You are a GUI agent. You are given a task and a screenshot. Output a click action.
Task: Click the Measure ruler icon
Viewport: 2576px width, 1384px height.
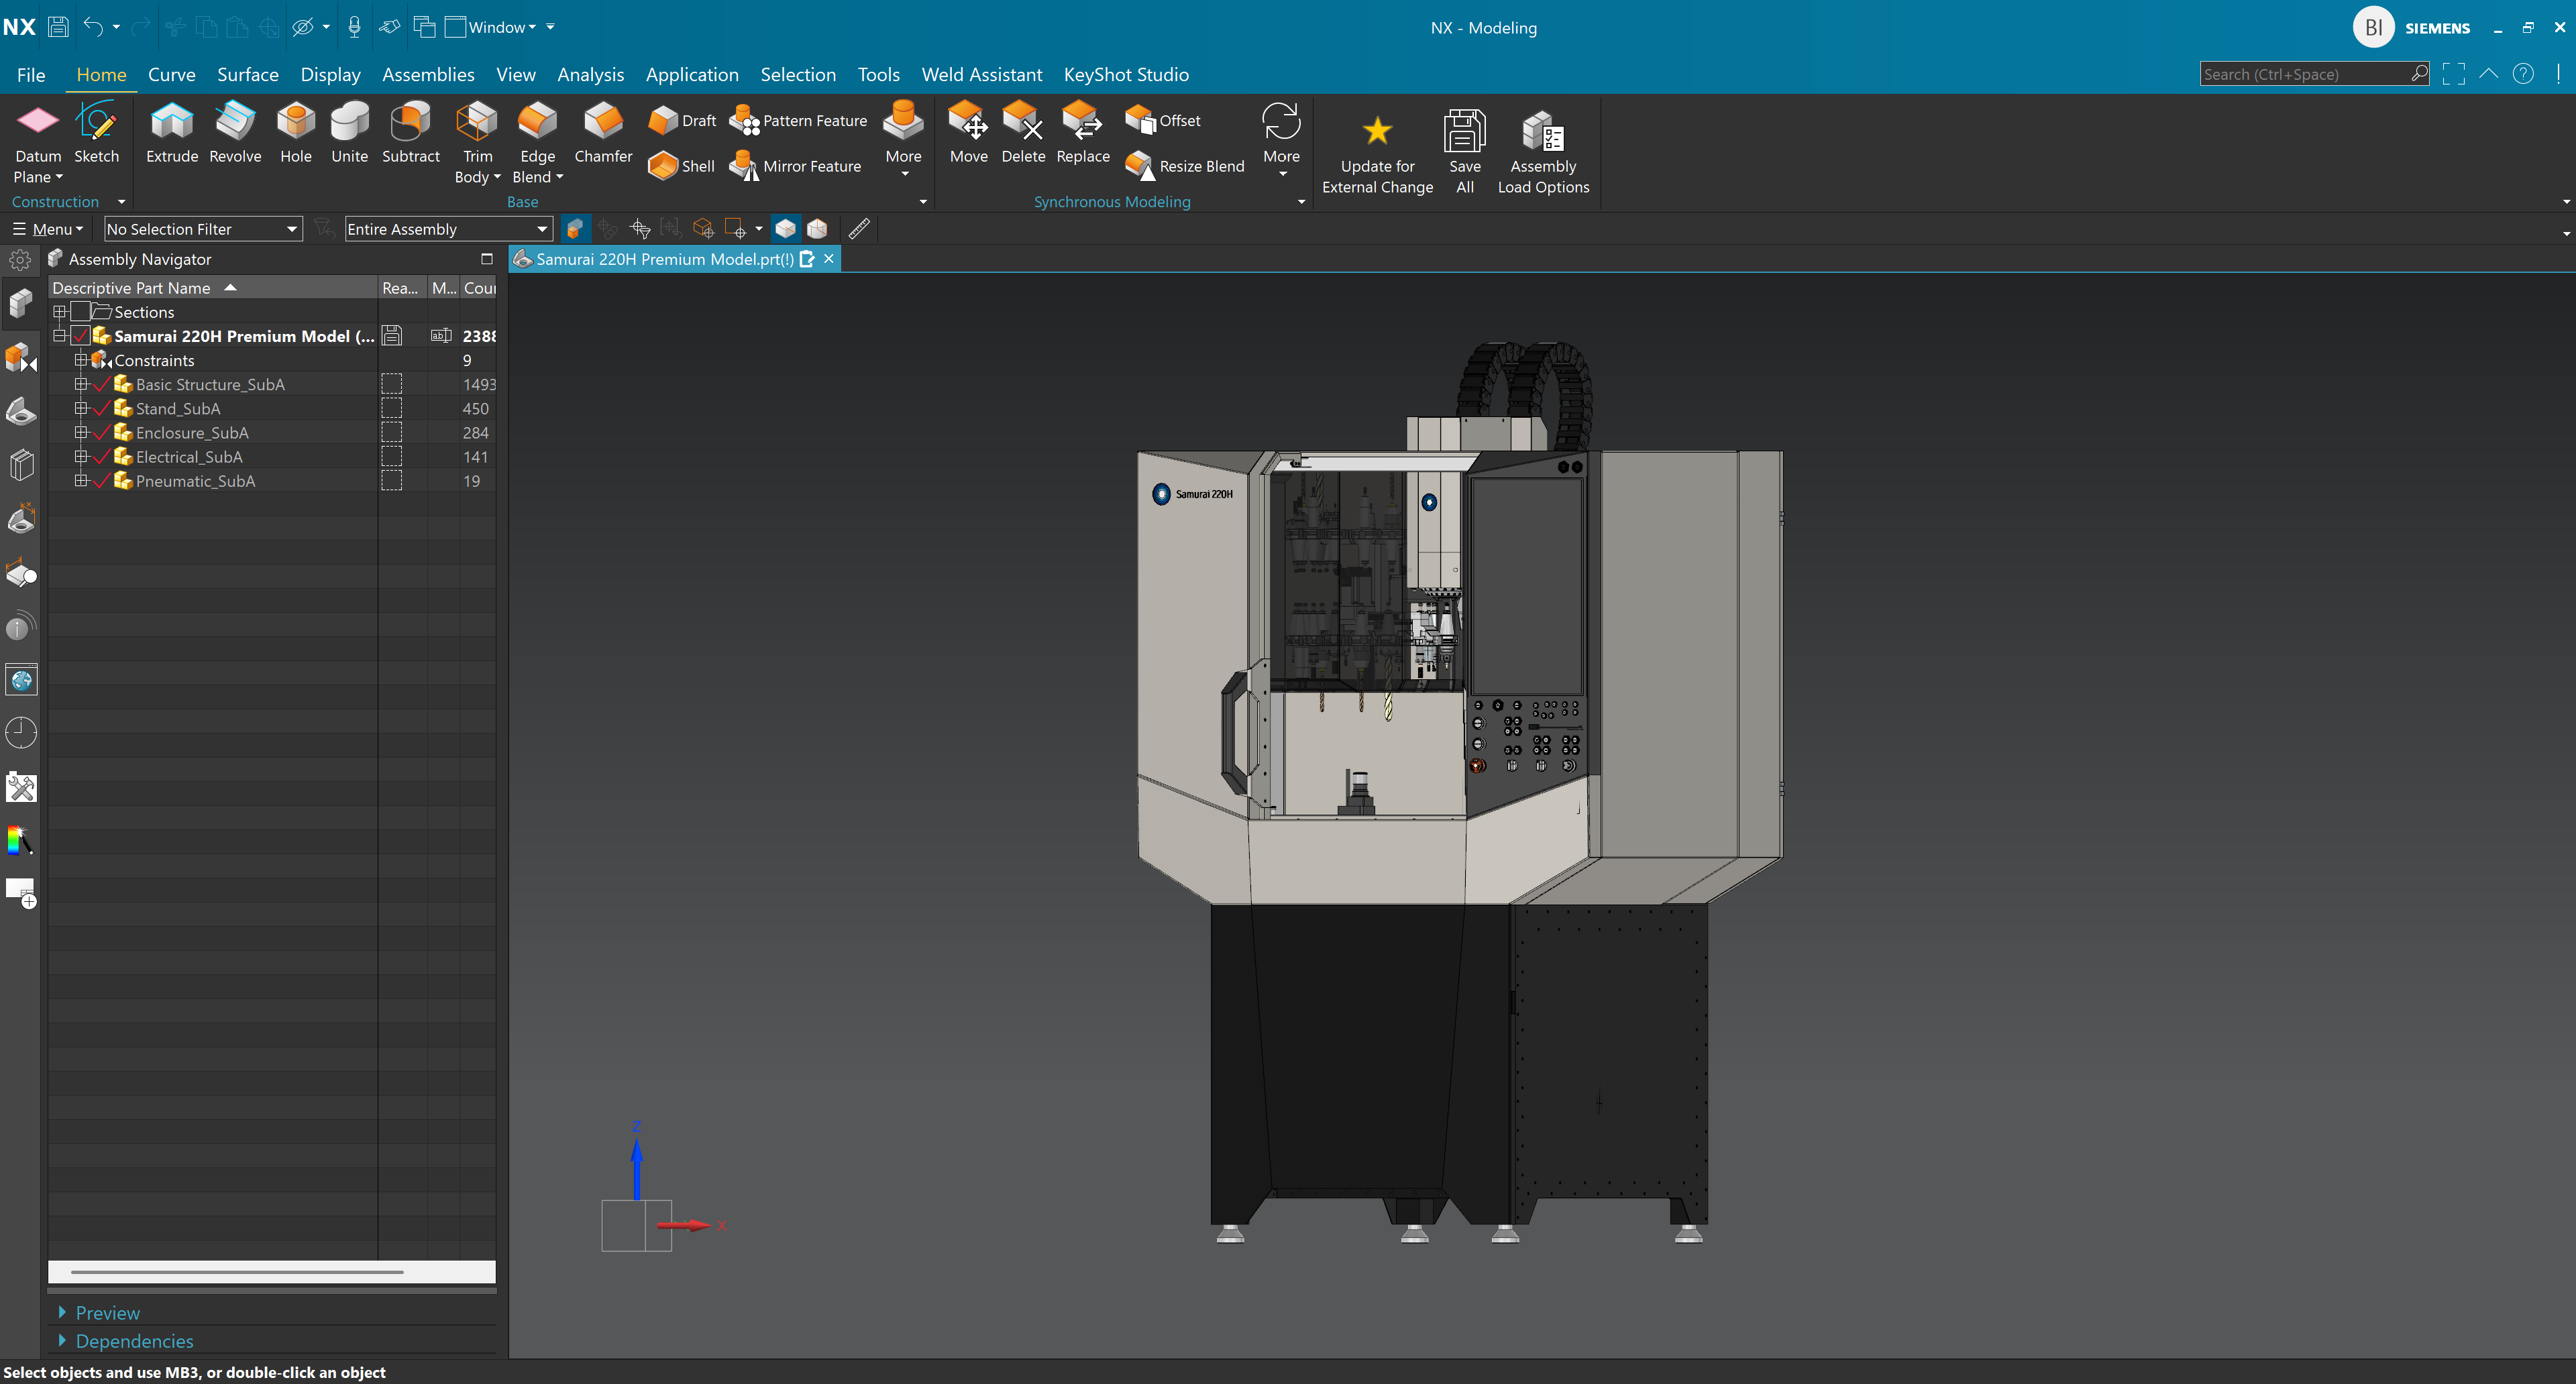[859, 229]
